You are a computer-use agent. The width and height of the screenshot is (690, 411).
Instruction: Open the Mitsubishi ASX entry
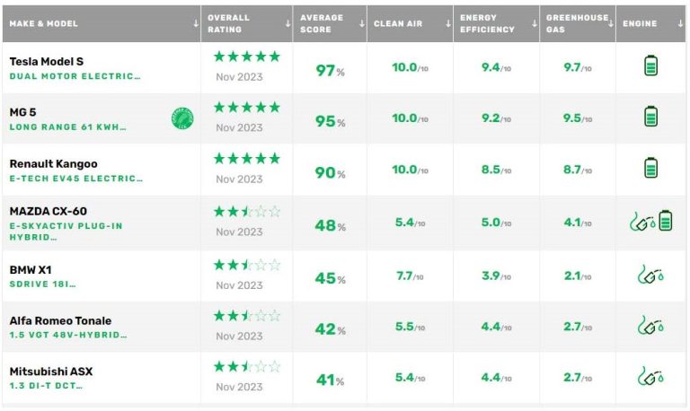[x=51, y=372]
